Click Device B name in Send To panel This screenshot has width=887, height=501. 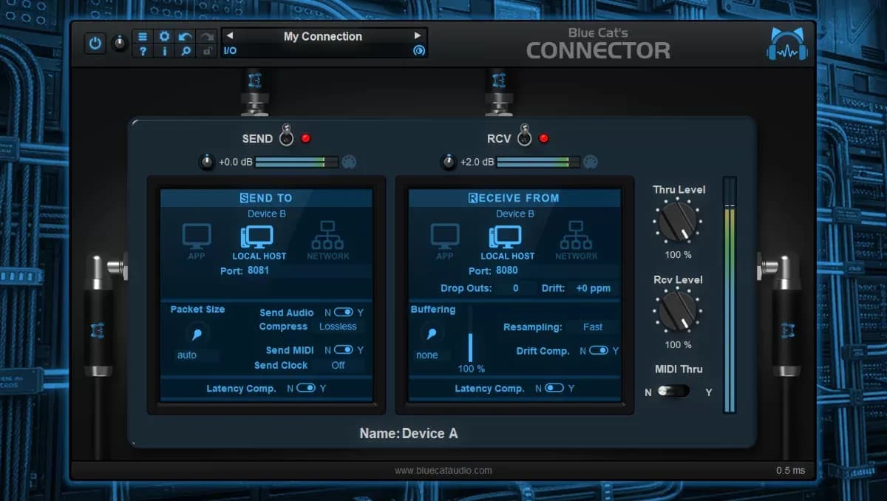(267, 214)
